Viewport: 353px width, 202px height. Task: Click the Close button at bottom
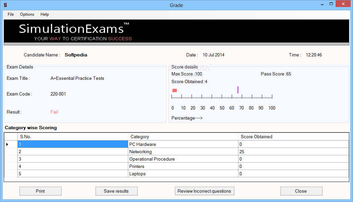click(x=301, y=191)
